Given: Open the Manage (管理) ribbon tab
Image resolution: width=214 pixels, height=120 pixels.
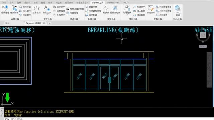Looking at the screenshot, I should point(43,3).
